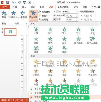Switch to the 切换 ribbon tab
Screen dimensions: 101x102
[x=42, y=7]
